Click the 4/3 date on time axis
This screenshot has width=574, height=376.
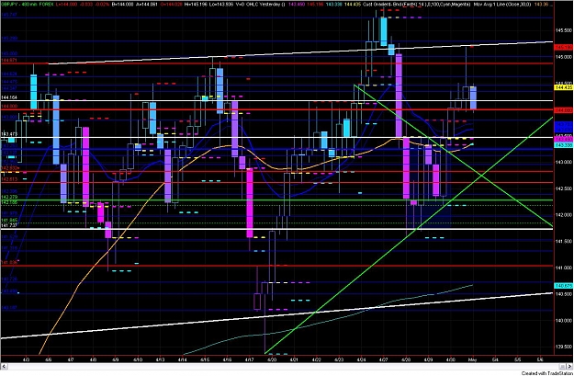[27, 359]
